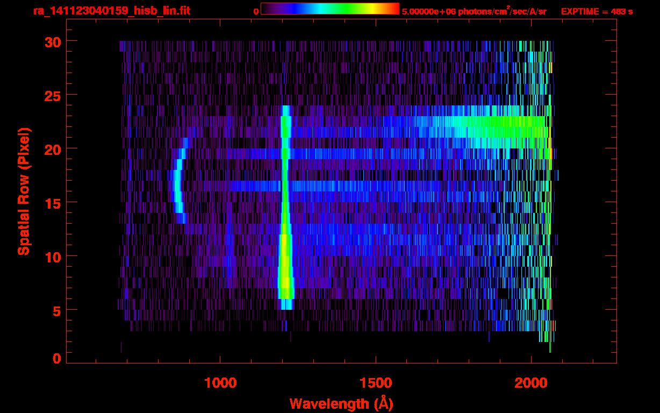Click the 5.00000e+06 photons colorbar maximum label
The image size is (660, 413).
[x=474, y=11]
